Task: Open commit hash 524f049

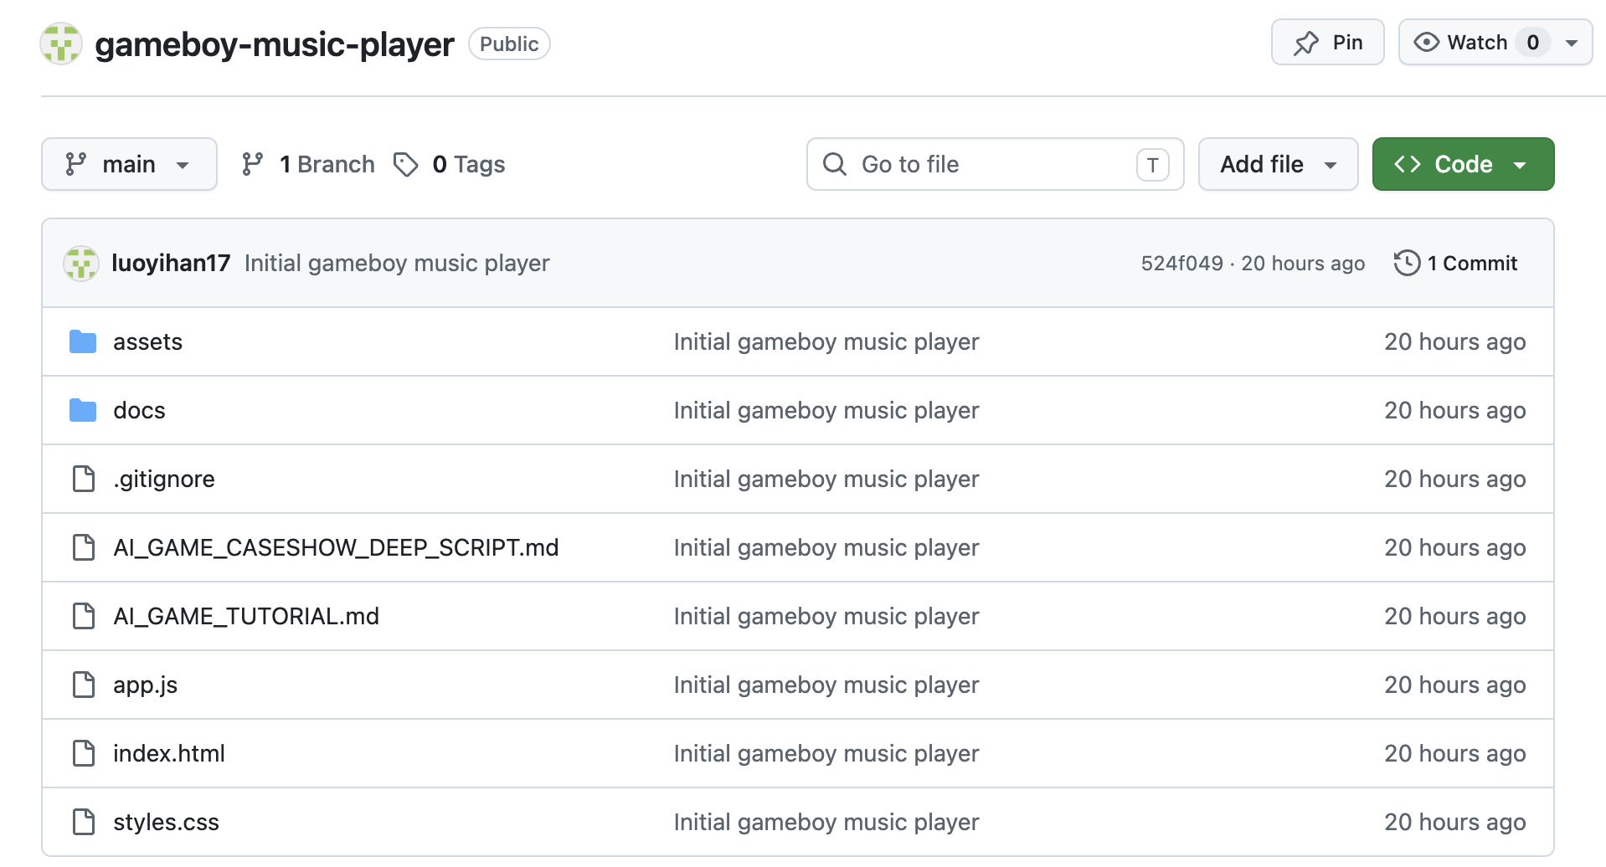Action: 1181,263
